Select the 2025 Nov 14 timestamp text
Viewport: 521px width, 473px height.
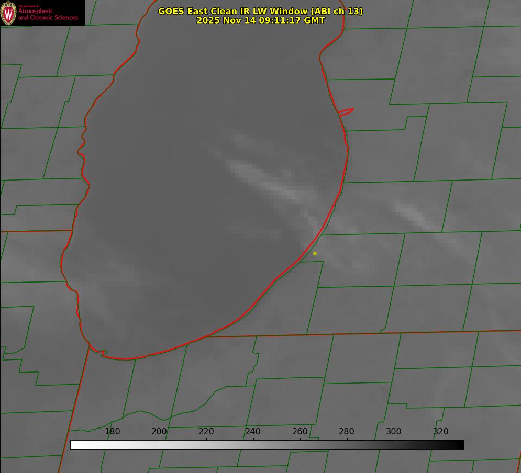[260, 20]
